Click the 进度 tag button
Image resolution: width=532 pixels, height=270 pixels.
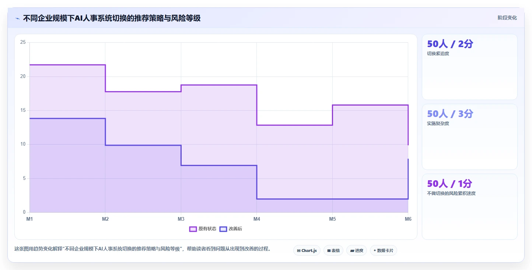[357, 251]
